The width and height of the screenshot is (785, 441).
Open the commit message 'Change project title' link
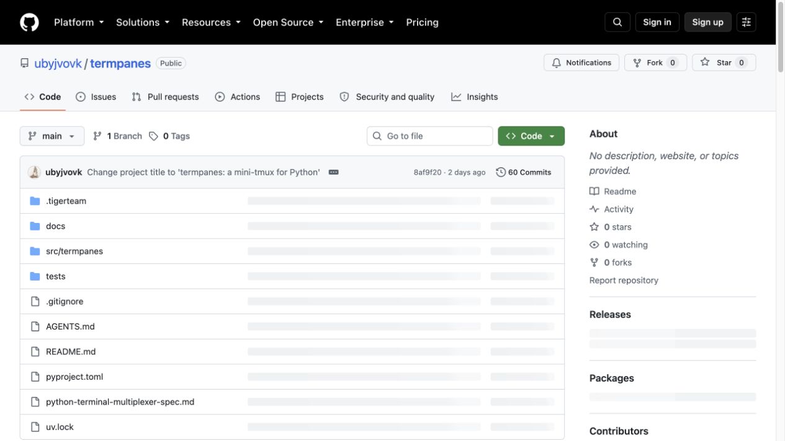click(204, 172)
